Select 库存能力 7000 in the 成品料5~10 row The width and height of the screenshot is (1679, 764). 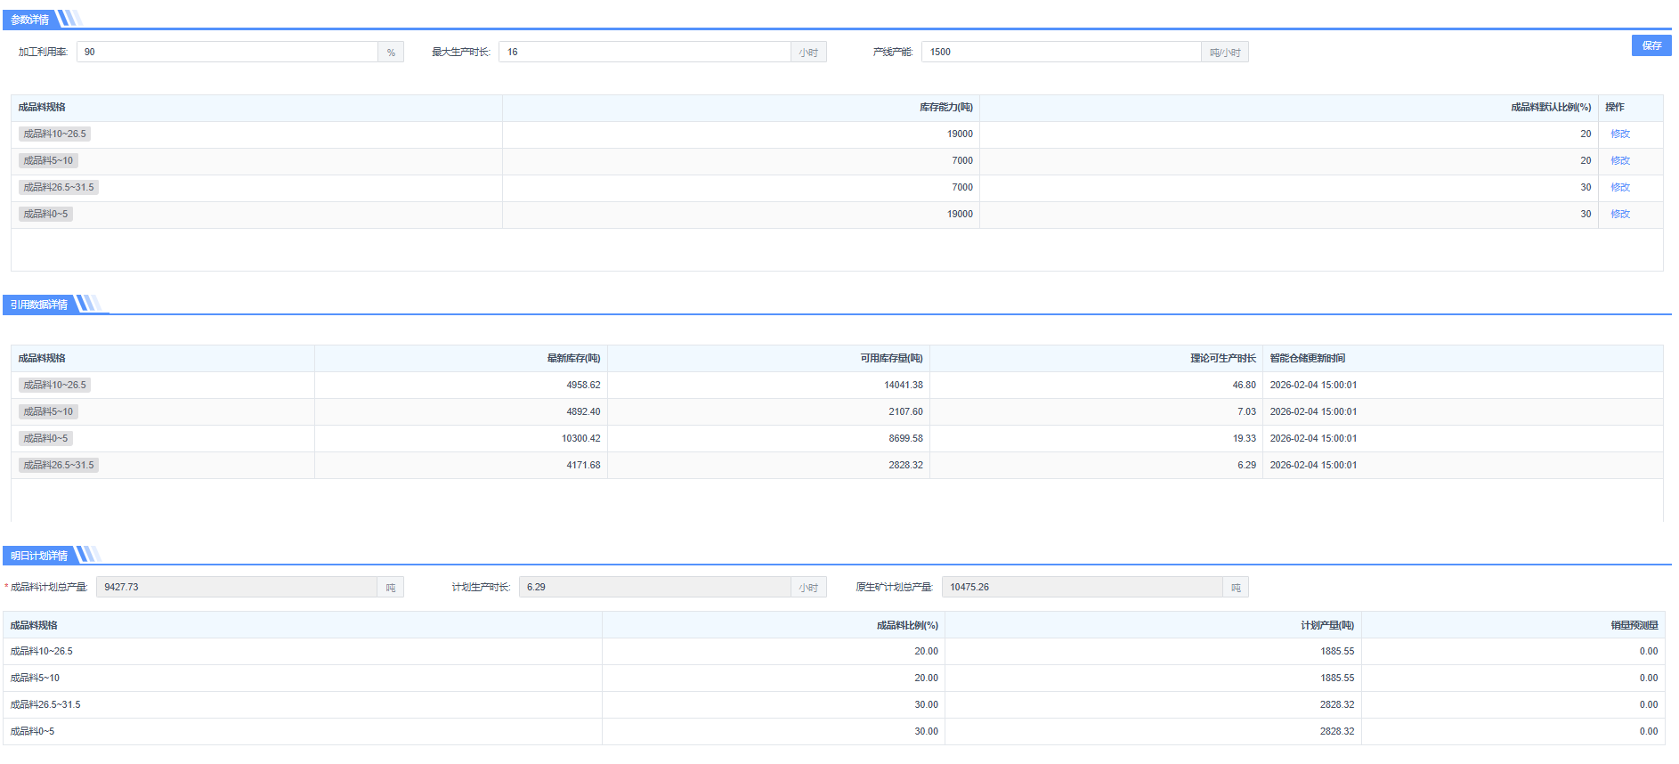pos(962,161)
